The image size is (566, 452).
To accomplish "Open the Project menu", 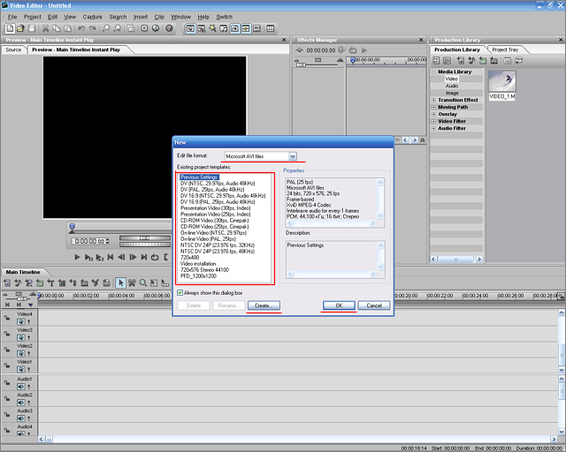I will [x=33, y=17].
